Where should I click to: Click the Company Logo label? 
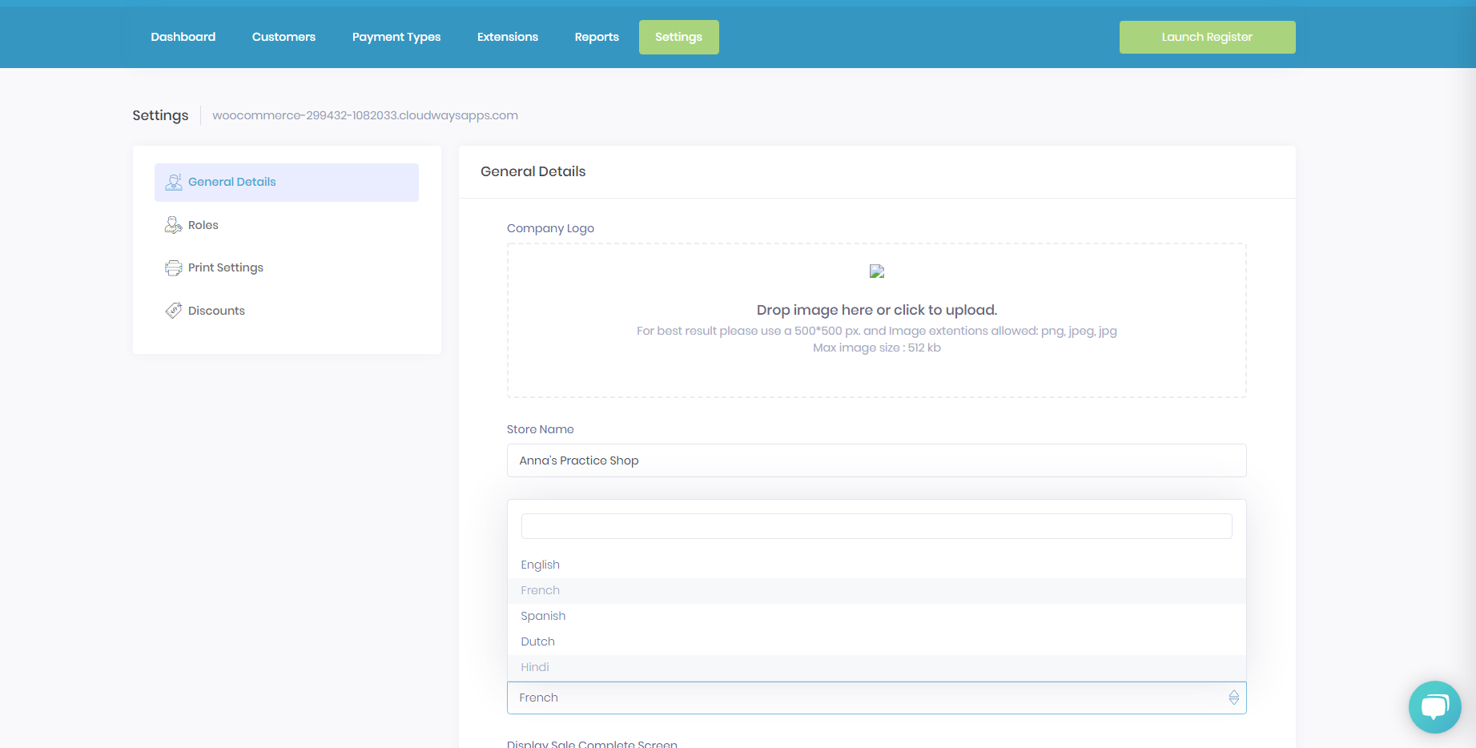coord(551,228)
